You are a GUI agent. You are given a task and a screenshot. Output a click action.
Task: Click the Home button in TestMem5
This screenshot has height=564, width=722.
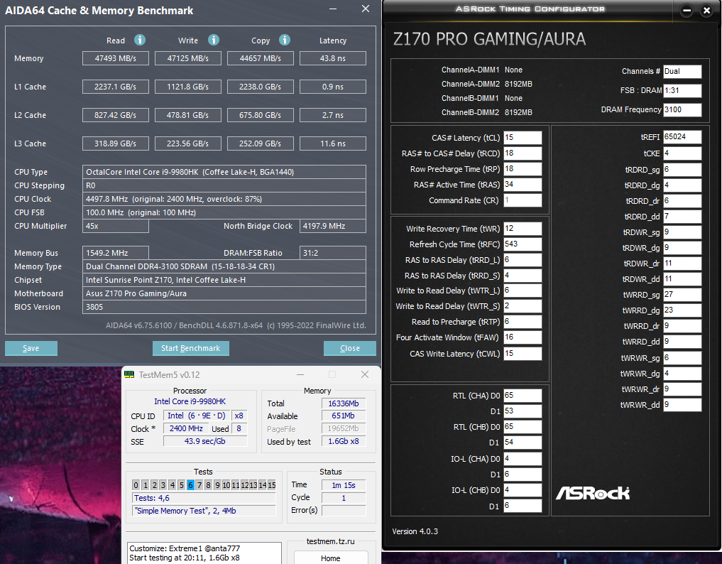(331, 558)
